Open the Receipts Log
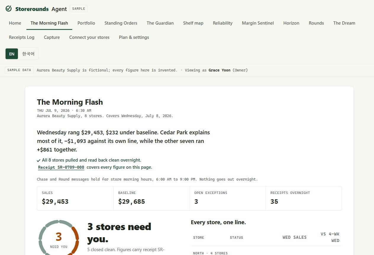The height and width of the screenshot is (255, 374). pos(22,37)
